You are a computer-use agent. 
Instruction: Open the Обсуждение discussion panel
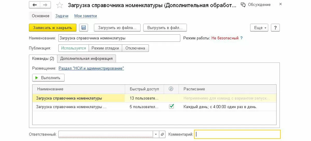tap(256, 5)
